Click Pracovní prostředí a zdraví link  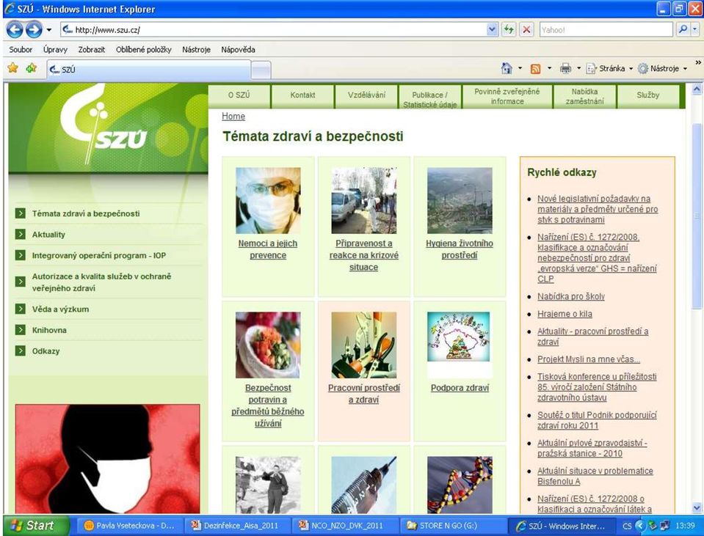[363, 393]
